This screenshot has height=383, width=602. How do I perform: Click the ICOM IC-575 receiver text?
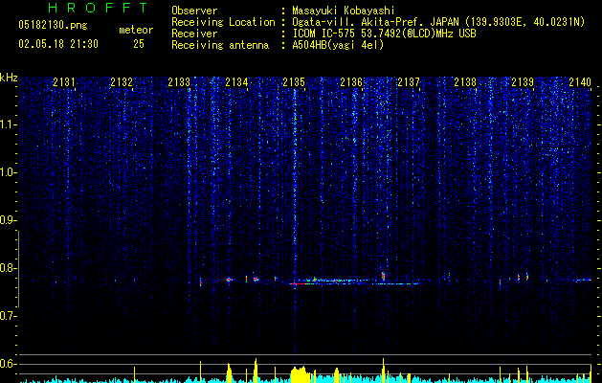coord(384,34)
